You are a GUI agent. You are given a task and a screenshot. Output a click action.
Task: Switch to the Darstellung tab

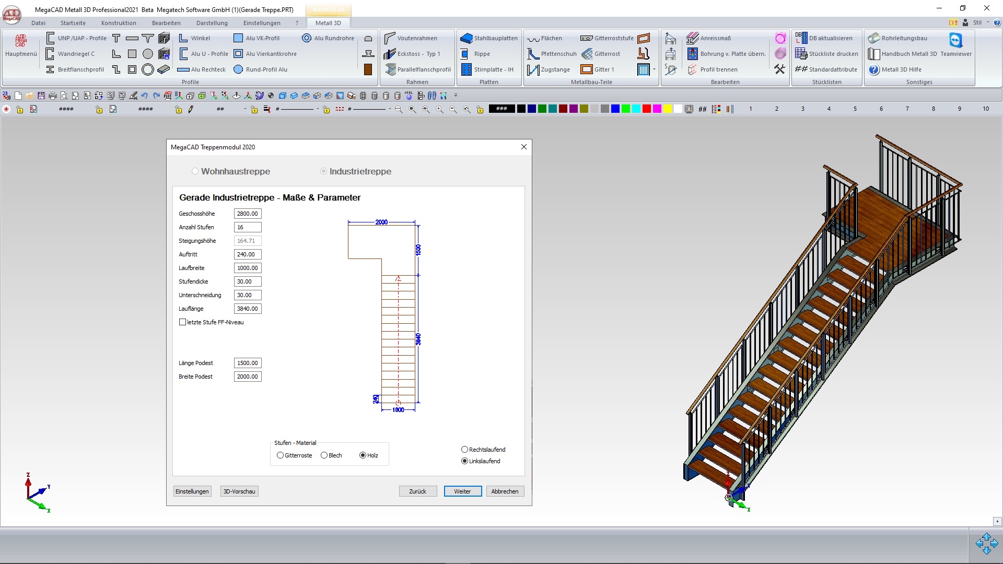(x=212, y=23)
